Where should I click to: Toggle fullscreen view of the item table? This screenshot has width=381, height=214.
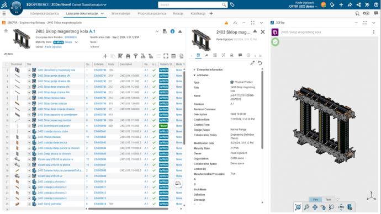tap(166, 56)
